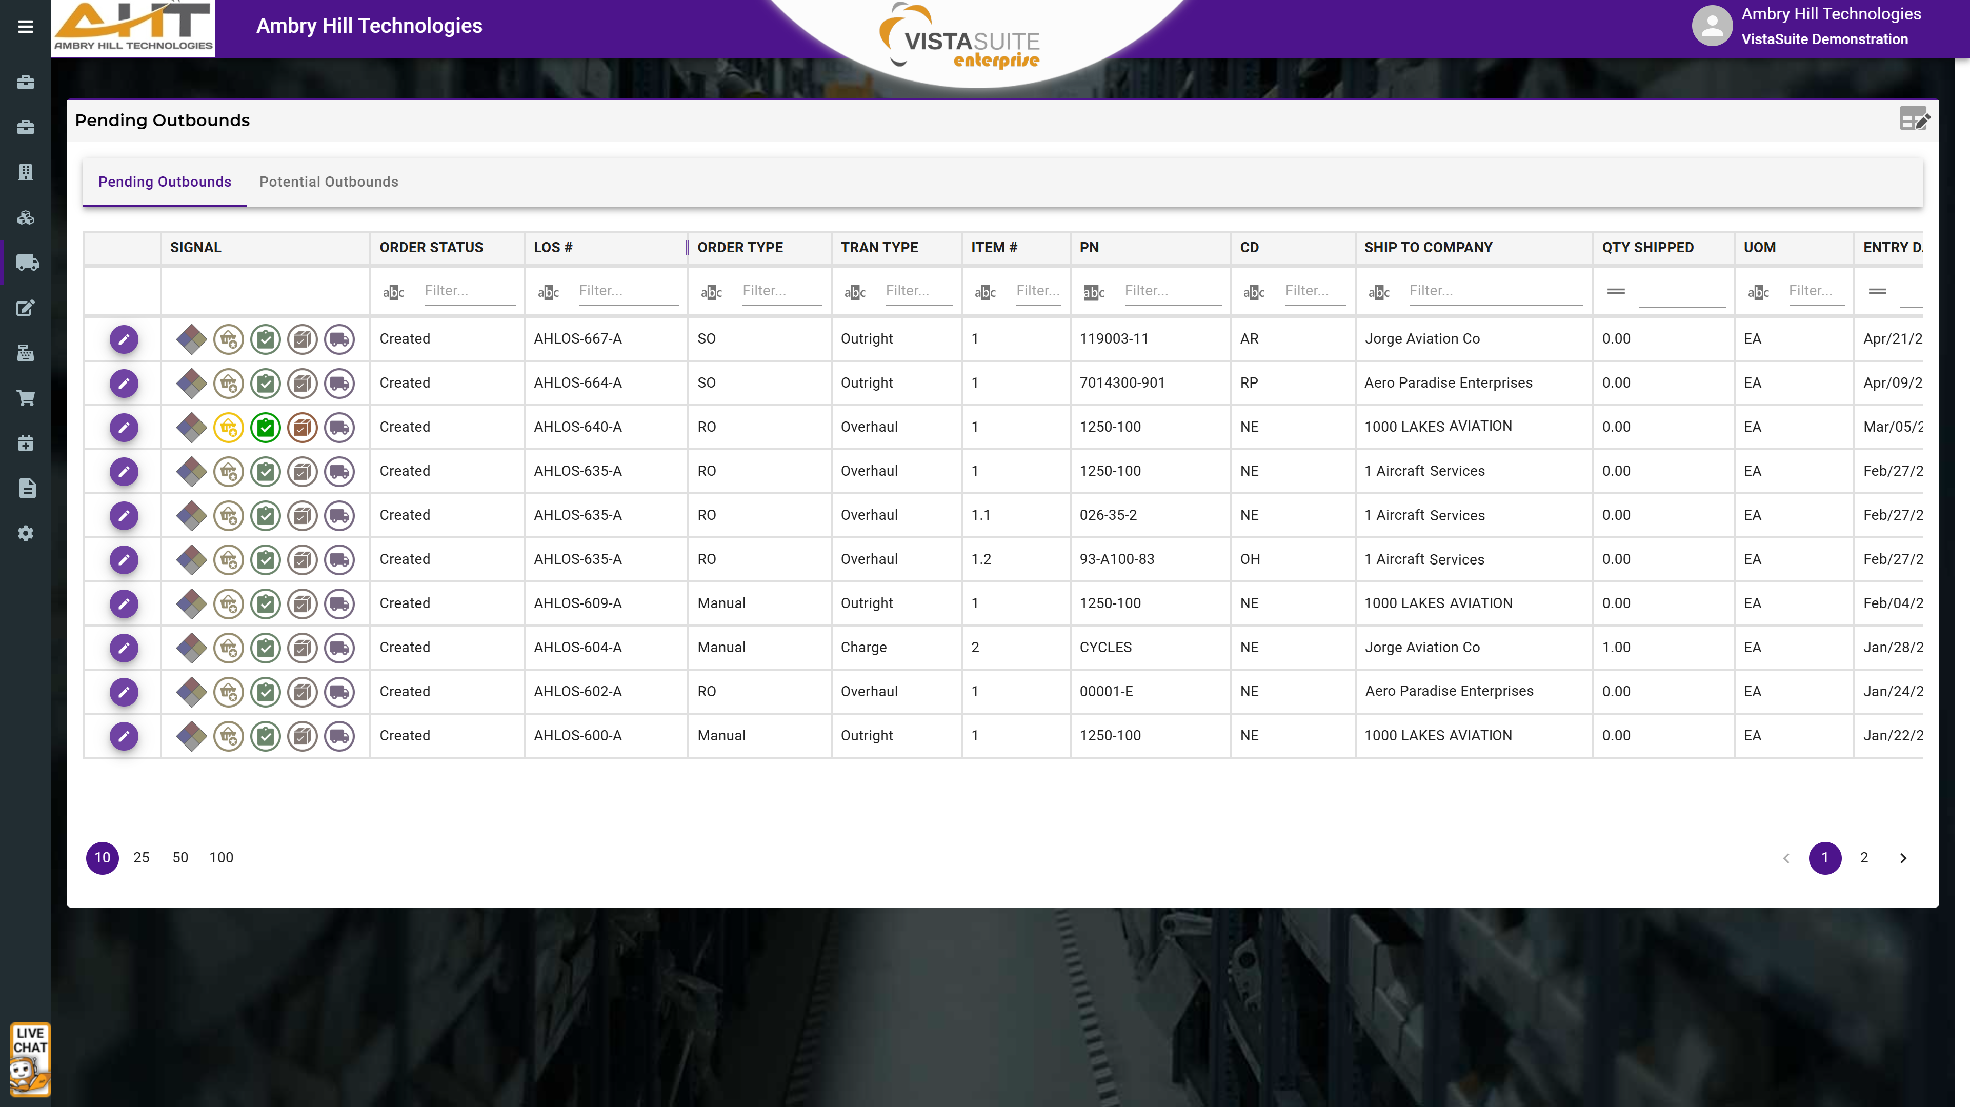Open the shopping cart sidebar icon
1970x1108 pixels.
click(x=26, y=398)
